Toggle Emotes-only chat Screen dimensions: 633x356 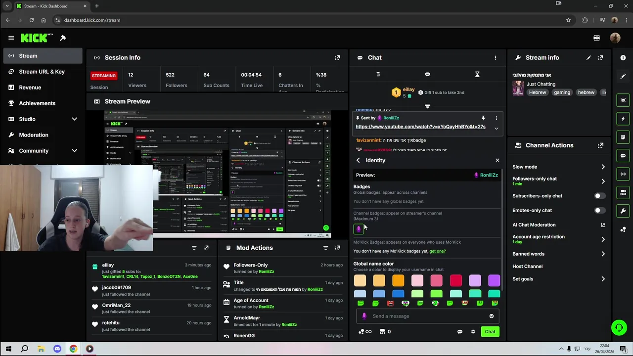pos(599,210)
